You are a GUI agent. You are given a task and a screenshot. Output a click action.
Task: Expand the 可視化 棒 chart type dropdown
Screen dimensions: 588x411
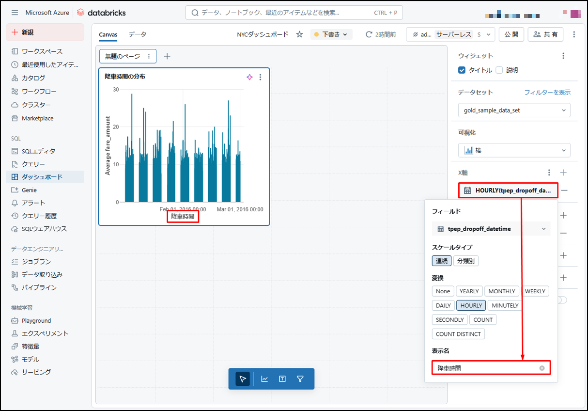click(514, 151)
